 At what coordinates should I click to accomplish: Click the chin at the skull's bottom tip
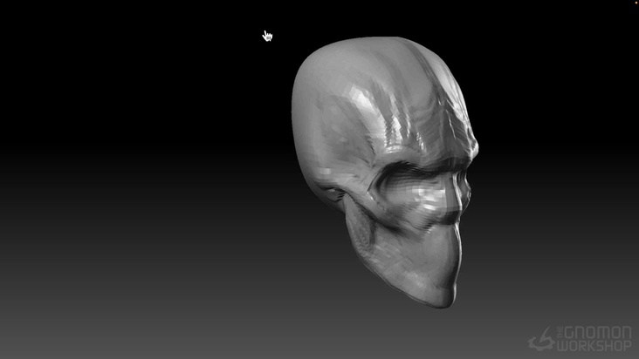point(445,298)
